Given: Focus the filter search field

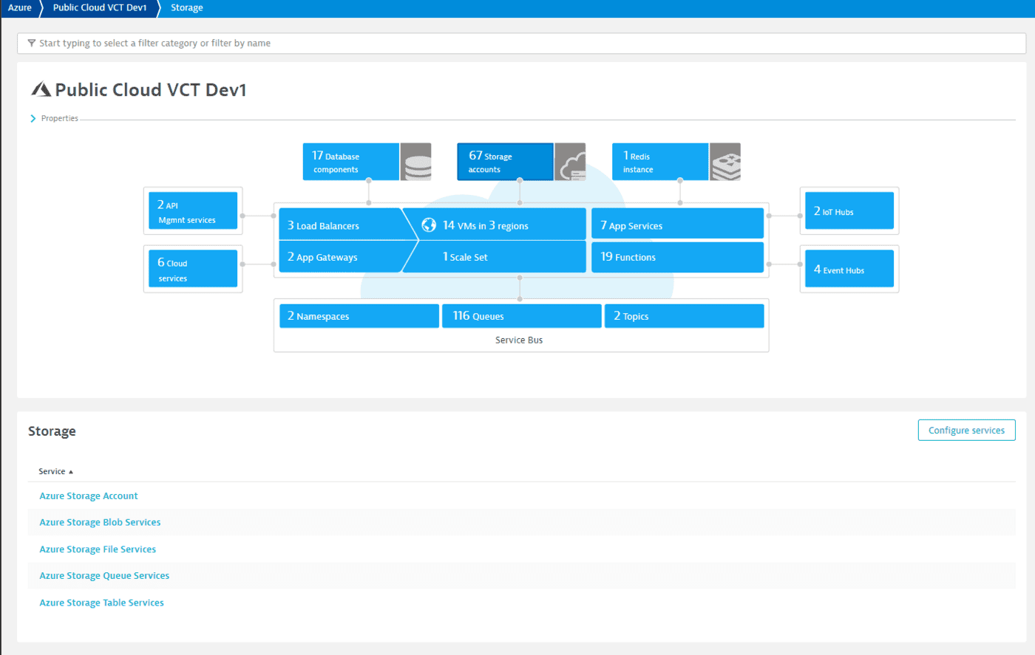Looking at the screenshot, I should pos(521,43).
